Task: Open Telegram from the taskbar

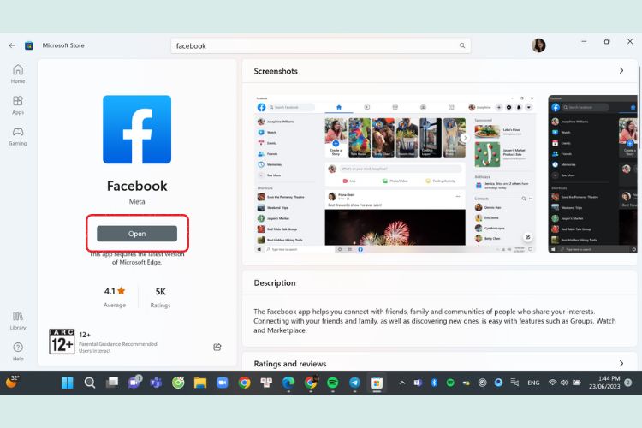Action: tap(355, 383)
